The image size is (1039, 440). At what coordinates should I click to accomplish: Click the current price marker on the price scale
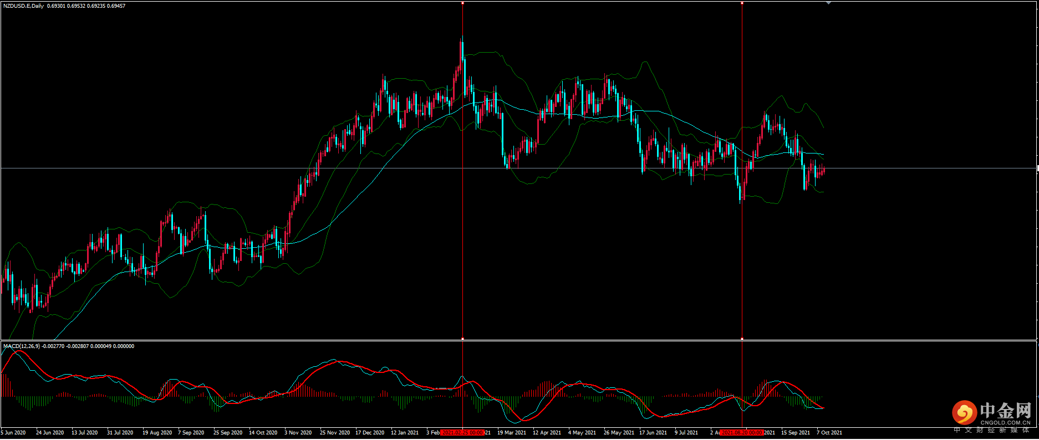[1037, 168]
